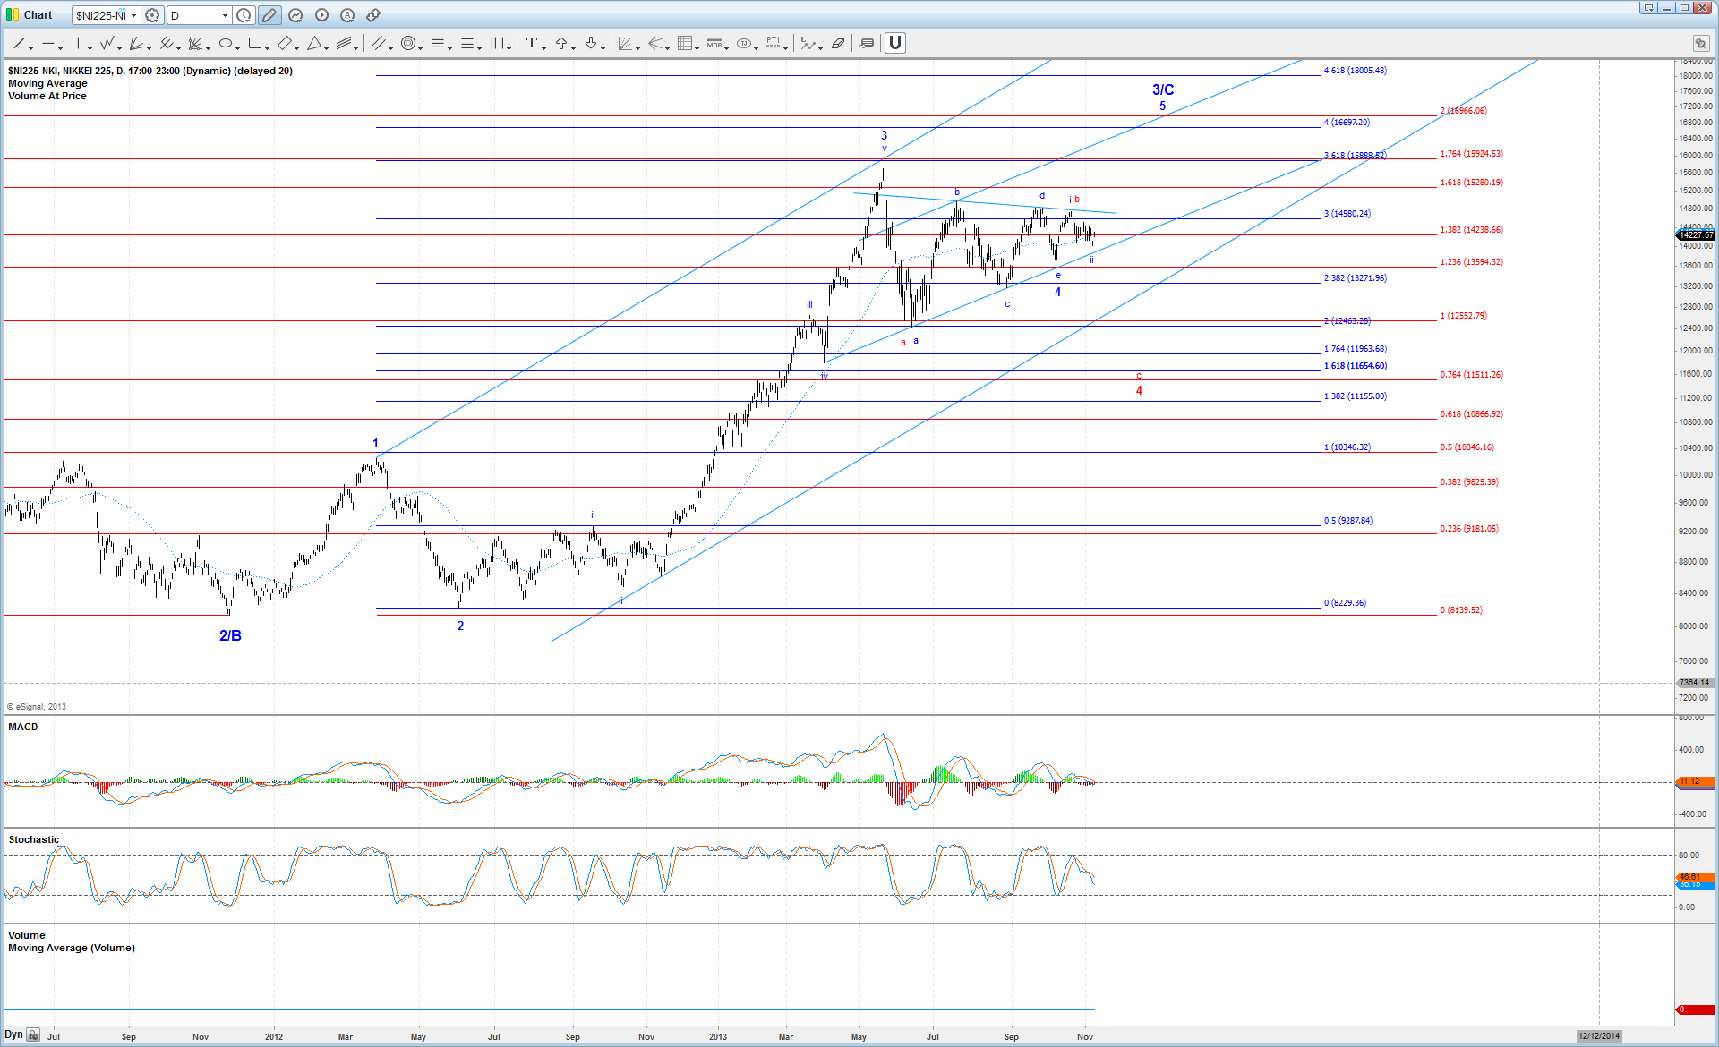
Task: Select the triangle drawing tool
Action: (314, 43)
